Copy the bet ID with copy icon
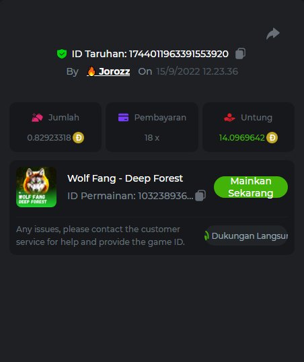304x362 pixels. click(240, 54)
